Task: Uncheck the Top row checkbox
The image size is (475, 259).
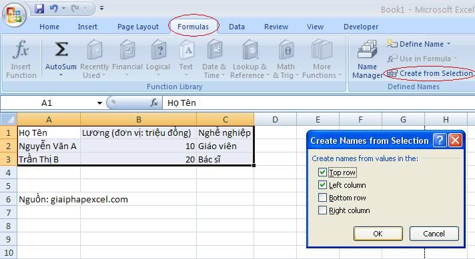Action: [322, 172]
